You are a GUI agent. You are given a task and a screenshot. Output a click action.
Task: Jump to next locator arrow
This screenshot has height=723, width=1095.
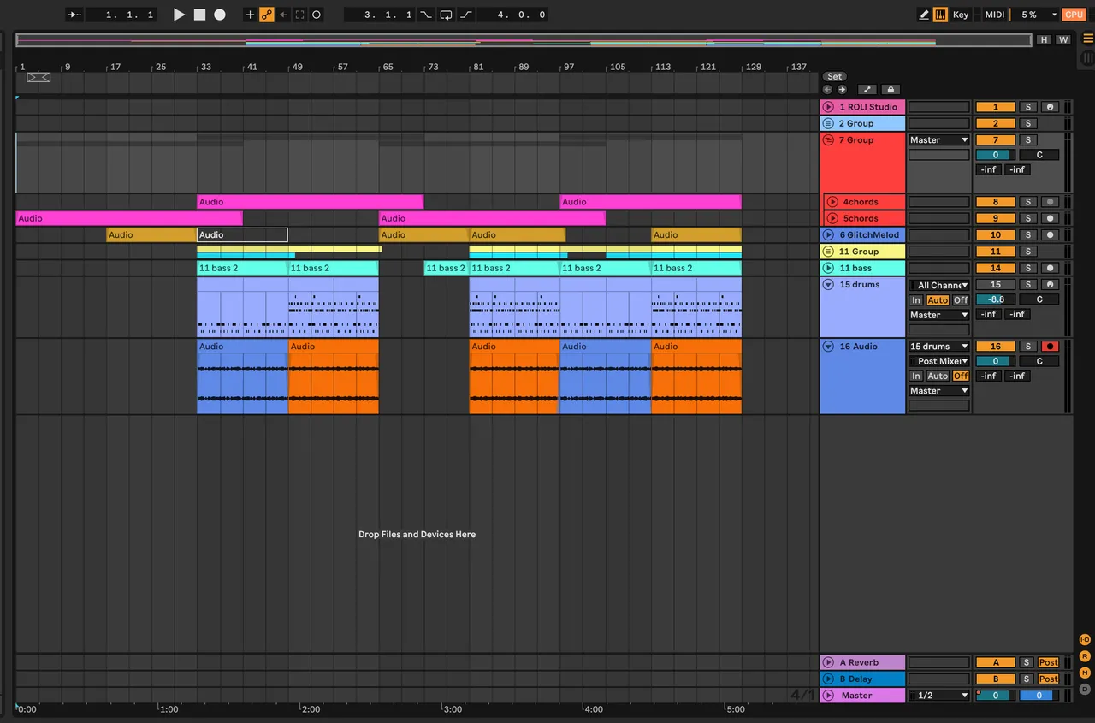pyautogui.click(x=842, y=89)
